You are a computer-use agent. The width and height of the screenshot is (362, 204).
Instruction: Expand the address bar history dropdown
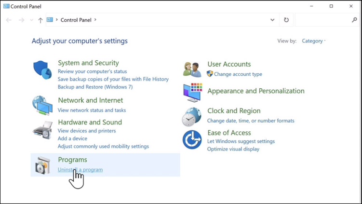(x=272, y=20)
